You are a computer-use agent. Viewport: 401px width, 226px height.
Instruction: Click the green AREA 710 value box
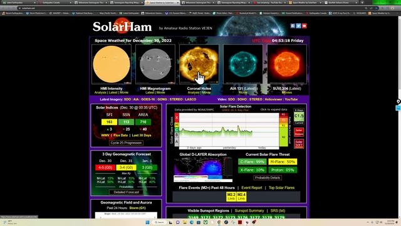pyautogui.click(x=143, y=122)
